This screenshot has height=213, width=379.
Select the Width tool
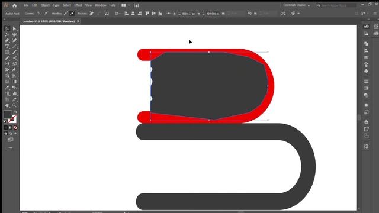(7, 70)
